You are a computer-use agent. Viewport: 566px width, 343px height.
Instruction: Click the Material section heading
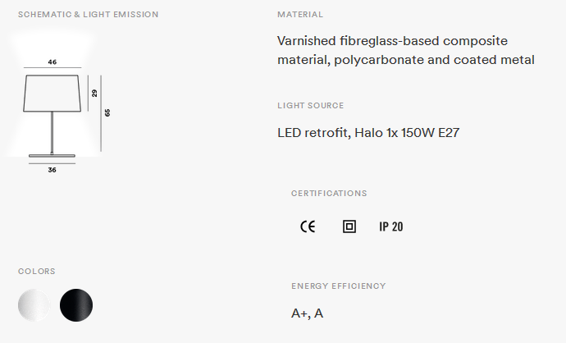coord(300,15)
